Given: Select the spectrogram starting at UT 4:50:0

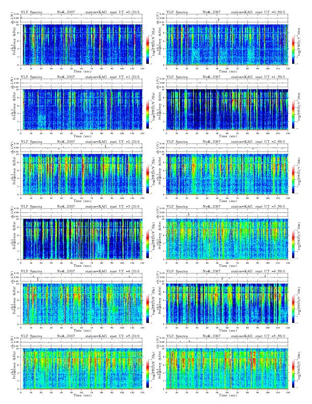Looking at the screenshot, I should click(x=227, y=304).
